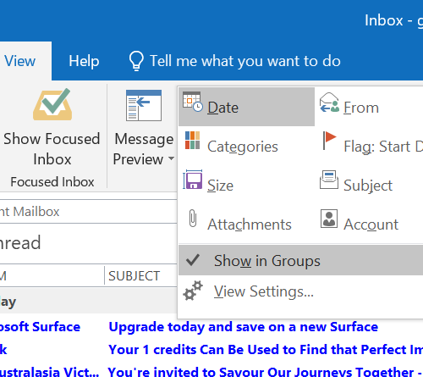The height and width of the screenshot is (377, 423).
Task: Click the Categories colored squares icon
Action: [192, 140]
